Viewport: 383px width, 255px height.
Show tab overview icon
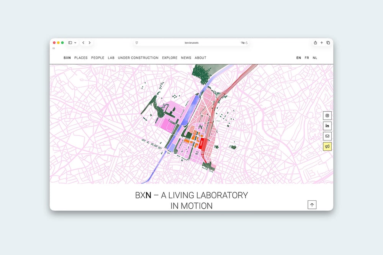coord(328,42)
